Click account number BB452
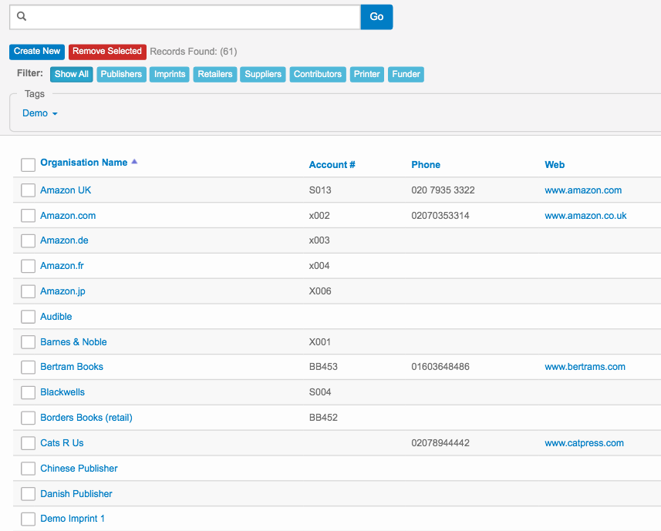Screen dimensions: 661x531 tap(323, 417)
